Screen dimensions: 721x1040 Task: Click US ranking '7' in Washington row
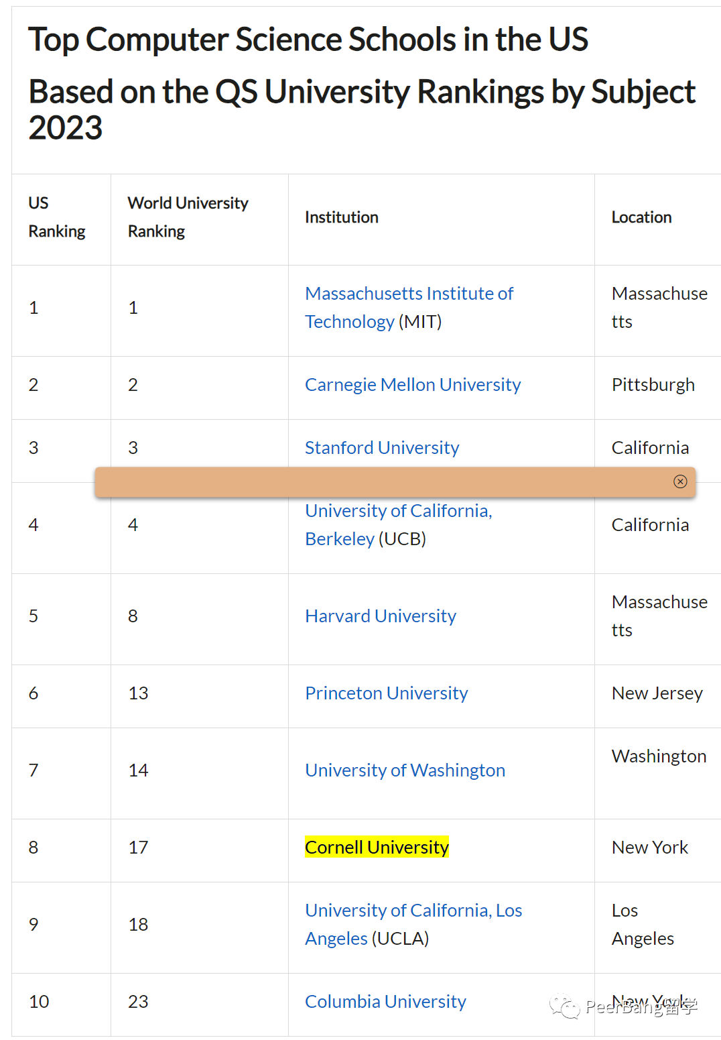pos(34,770)
